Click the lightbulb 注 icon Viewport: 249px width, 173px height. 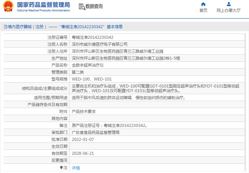[61, 167]
